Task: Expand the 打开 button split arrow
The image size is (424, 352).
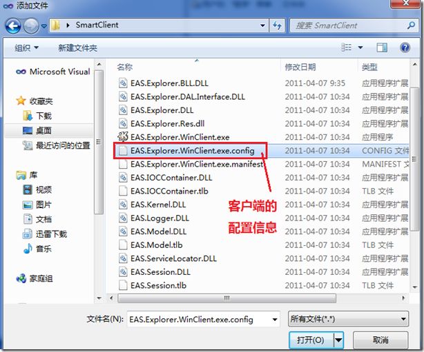Action: pos(338,340)
